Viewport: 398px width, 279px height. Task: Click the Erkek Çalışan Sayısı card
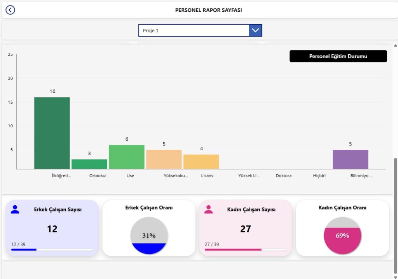tap(52, 228)
